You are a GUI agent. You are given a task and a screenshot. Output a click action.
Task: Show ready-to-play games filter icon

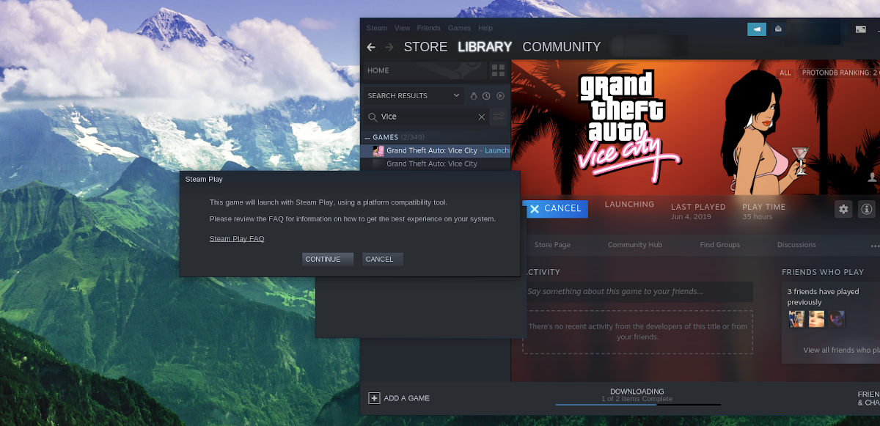pyautogui.click(x=500, y=96)
